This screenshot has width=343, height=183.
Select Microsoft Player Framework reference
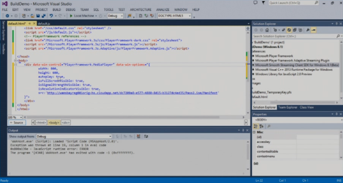(x=274, y=56)
